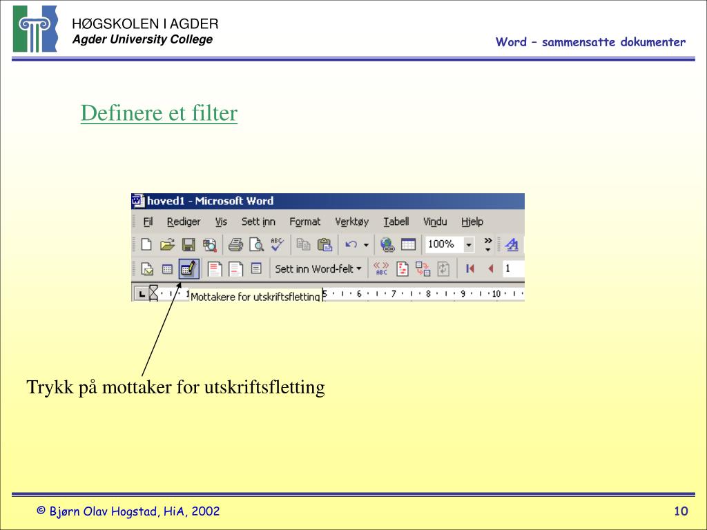Click the Copy icon
The height and width of the screenshot is (530, 707).
[304, 244]
